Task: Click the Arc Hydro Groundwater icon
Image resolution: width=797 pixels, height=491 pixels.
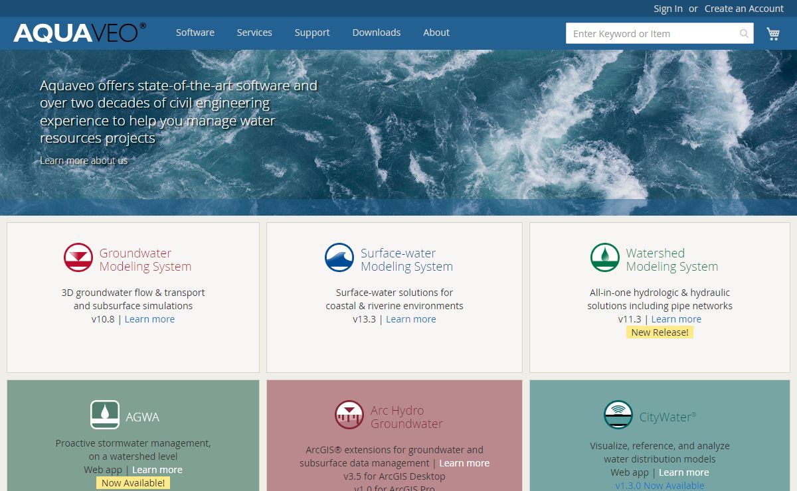Action: 349,415
